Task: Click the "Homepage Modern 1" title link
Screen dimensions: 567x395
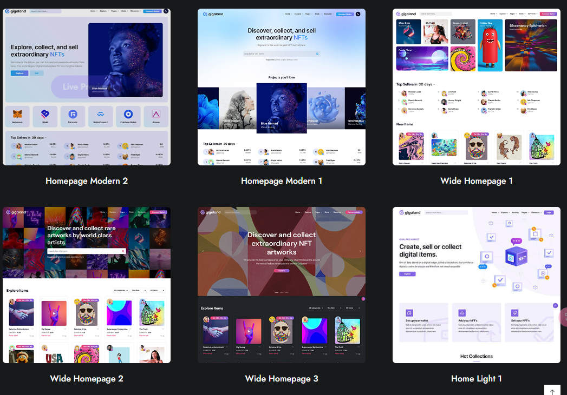Action: 282,180
